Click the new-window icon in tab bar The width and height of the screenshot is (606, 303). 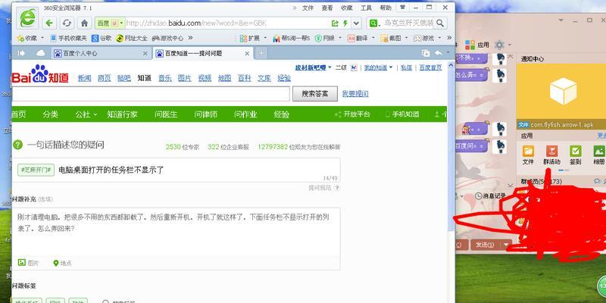pos(426,53)
